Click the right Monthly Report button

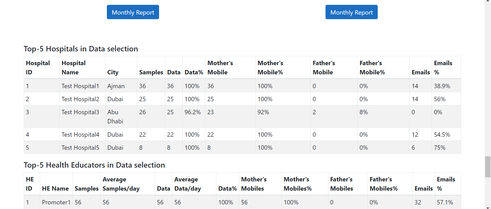(351, 12)
